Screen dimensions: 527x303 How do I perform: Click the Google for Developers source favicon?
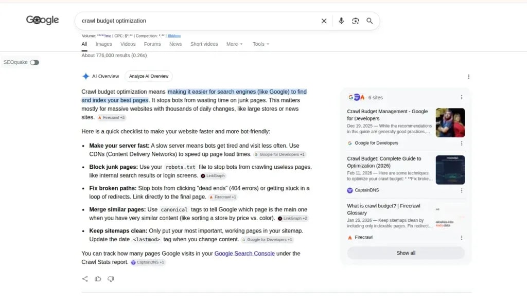(350, 143)
